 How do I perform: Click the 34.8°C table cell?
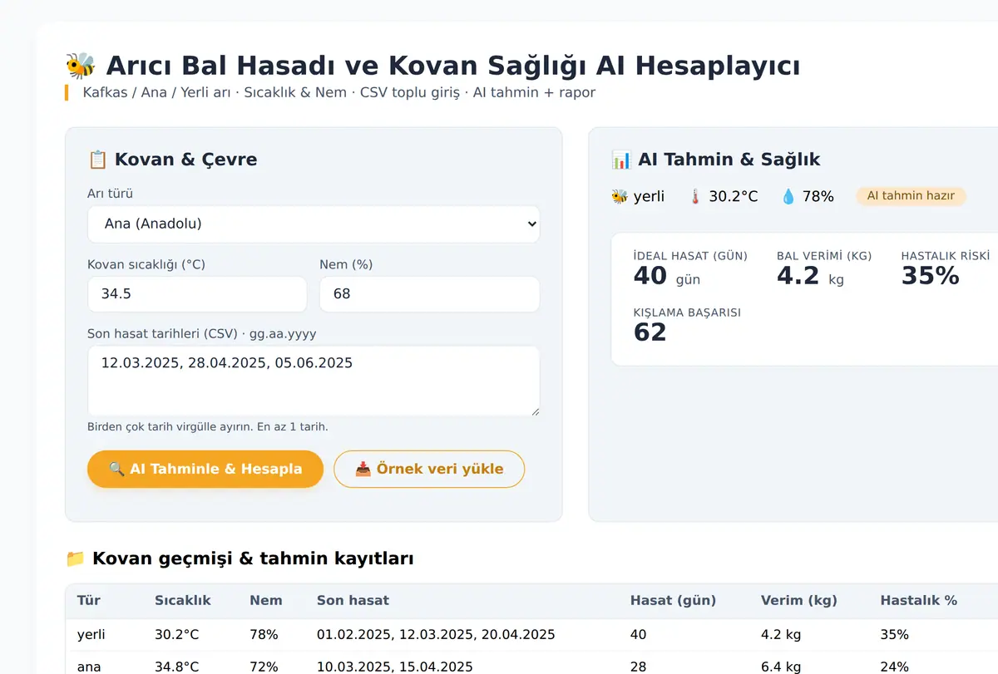click(x=177, y=667)
